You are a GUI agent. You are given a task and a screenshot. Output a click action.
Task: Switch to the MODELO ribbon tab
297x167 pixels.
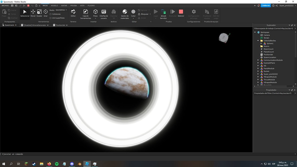(x=54, y=5)
